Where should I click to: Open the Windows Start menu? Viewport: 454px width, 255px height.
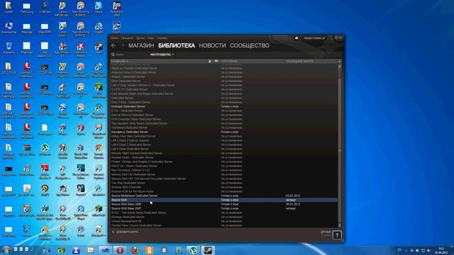6,250
